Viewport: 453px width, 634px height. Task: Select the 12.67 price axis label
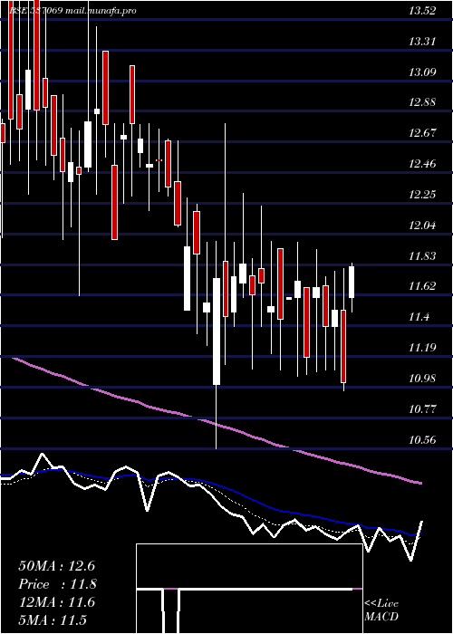(x=422, y=133)
